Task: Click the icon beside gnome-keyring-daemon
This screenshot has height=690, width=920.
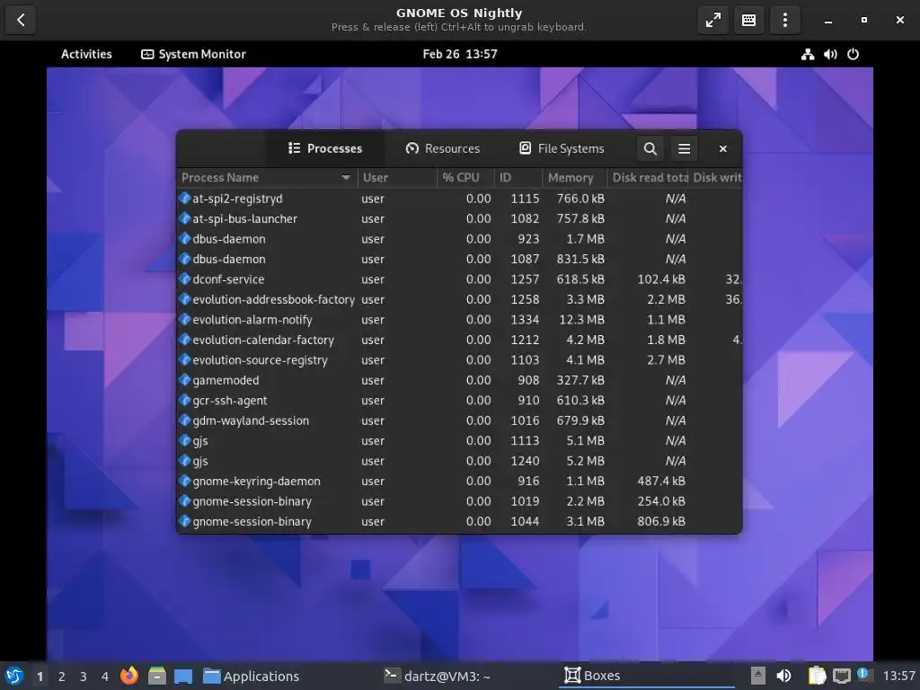Action: 185,481
